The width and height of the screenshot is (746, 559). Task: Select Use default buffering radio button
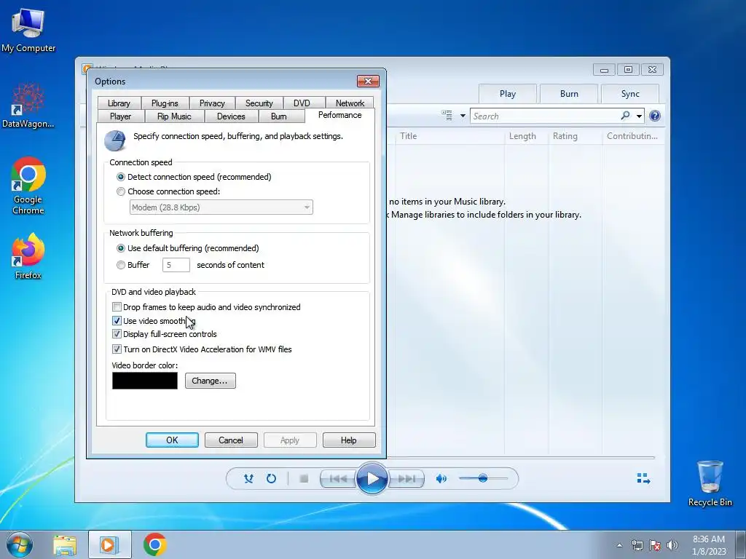click(121, 248)
